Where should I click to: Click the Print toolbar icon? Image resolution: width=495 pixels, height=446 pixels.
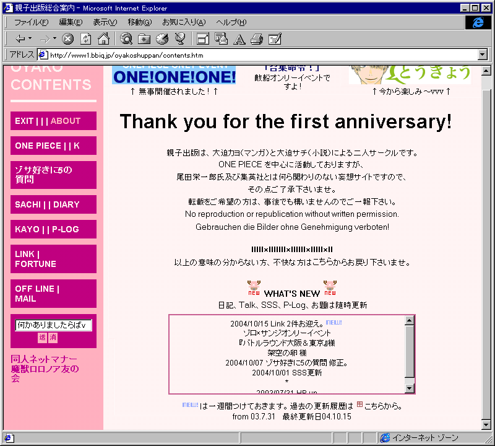coord(257,39)
